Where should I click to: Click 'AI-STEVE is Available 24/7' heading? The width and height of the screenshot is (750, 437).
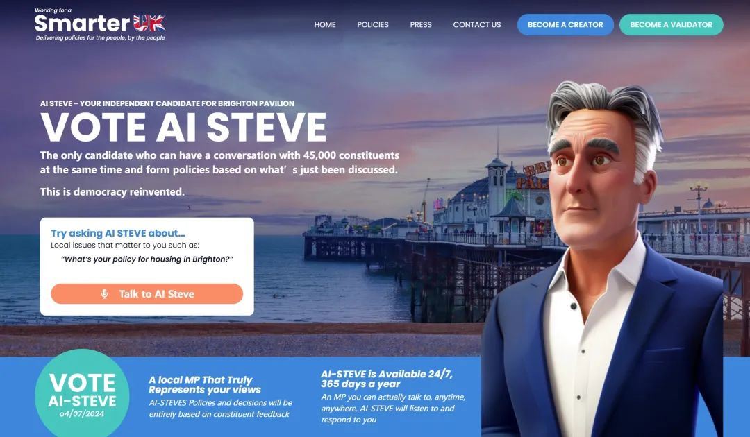click(387, 379)
